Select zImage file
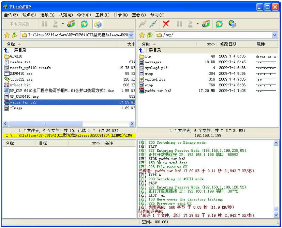Screen dimensions: 282x228 click(x=69, y=108)
